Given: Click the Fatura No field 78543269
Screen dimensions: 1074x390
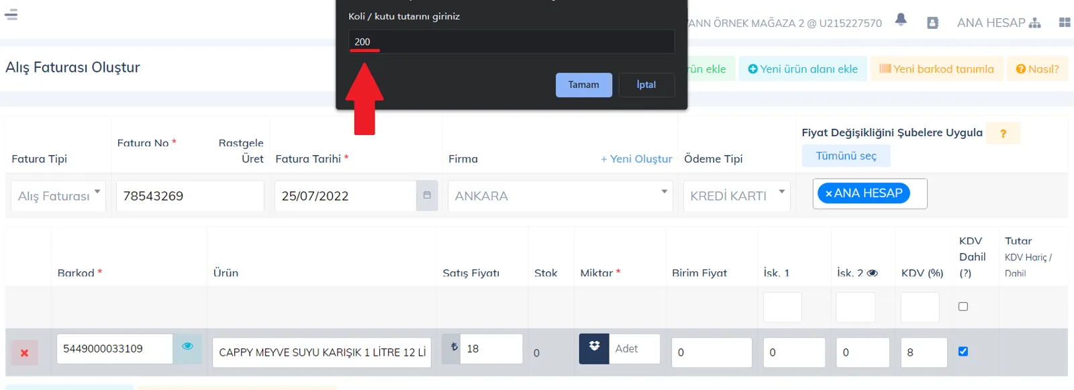Looking at the screenshot, I should coord(190,196).
